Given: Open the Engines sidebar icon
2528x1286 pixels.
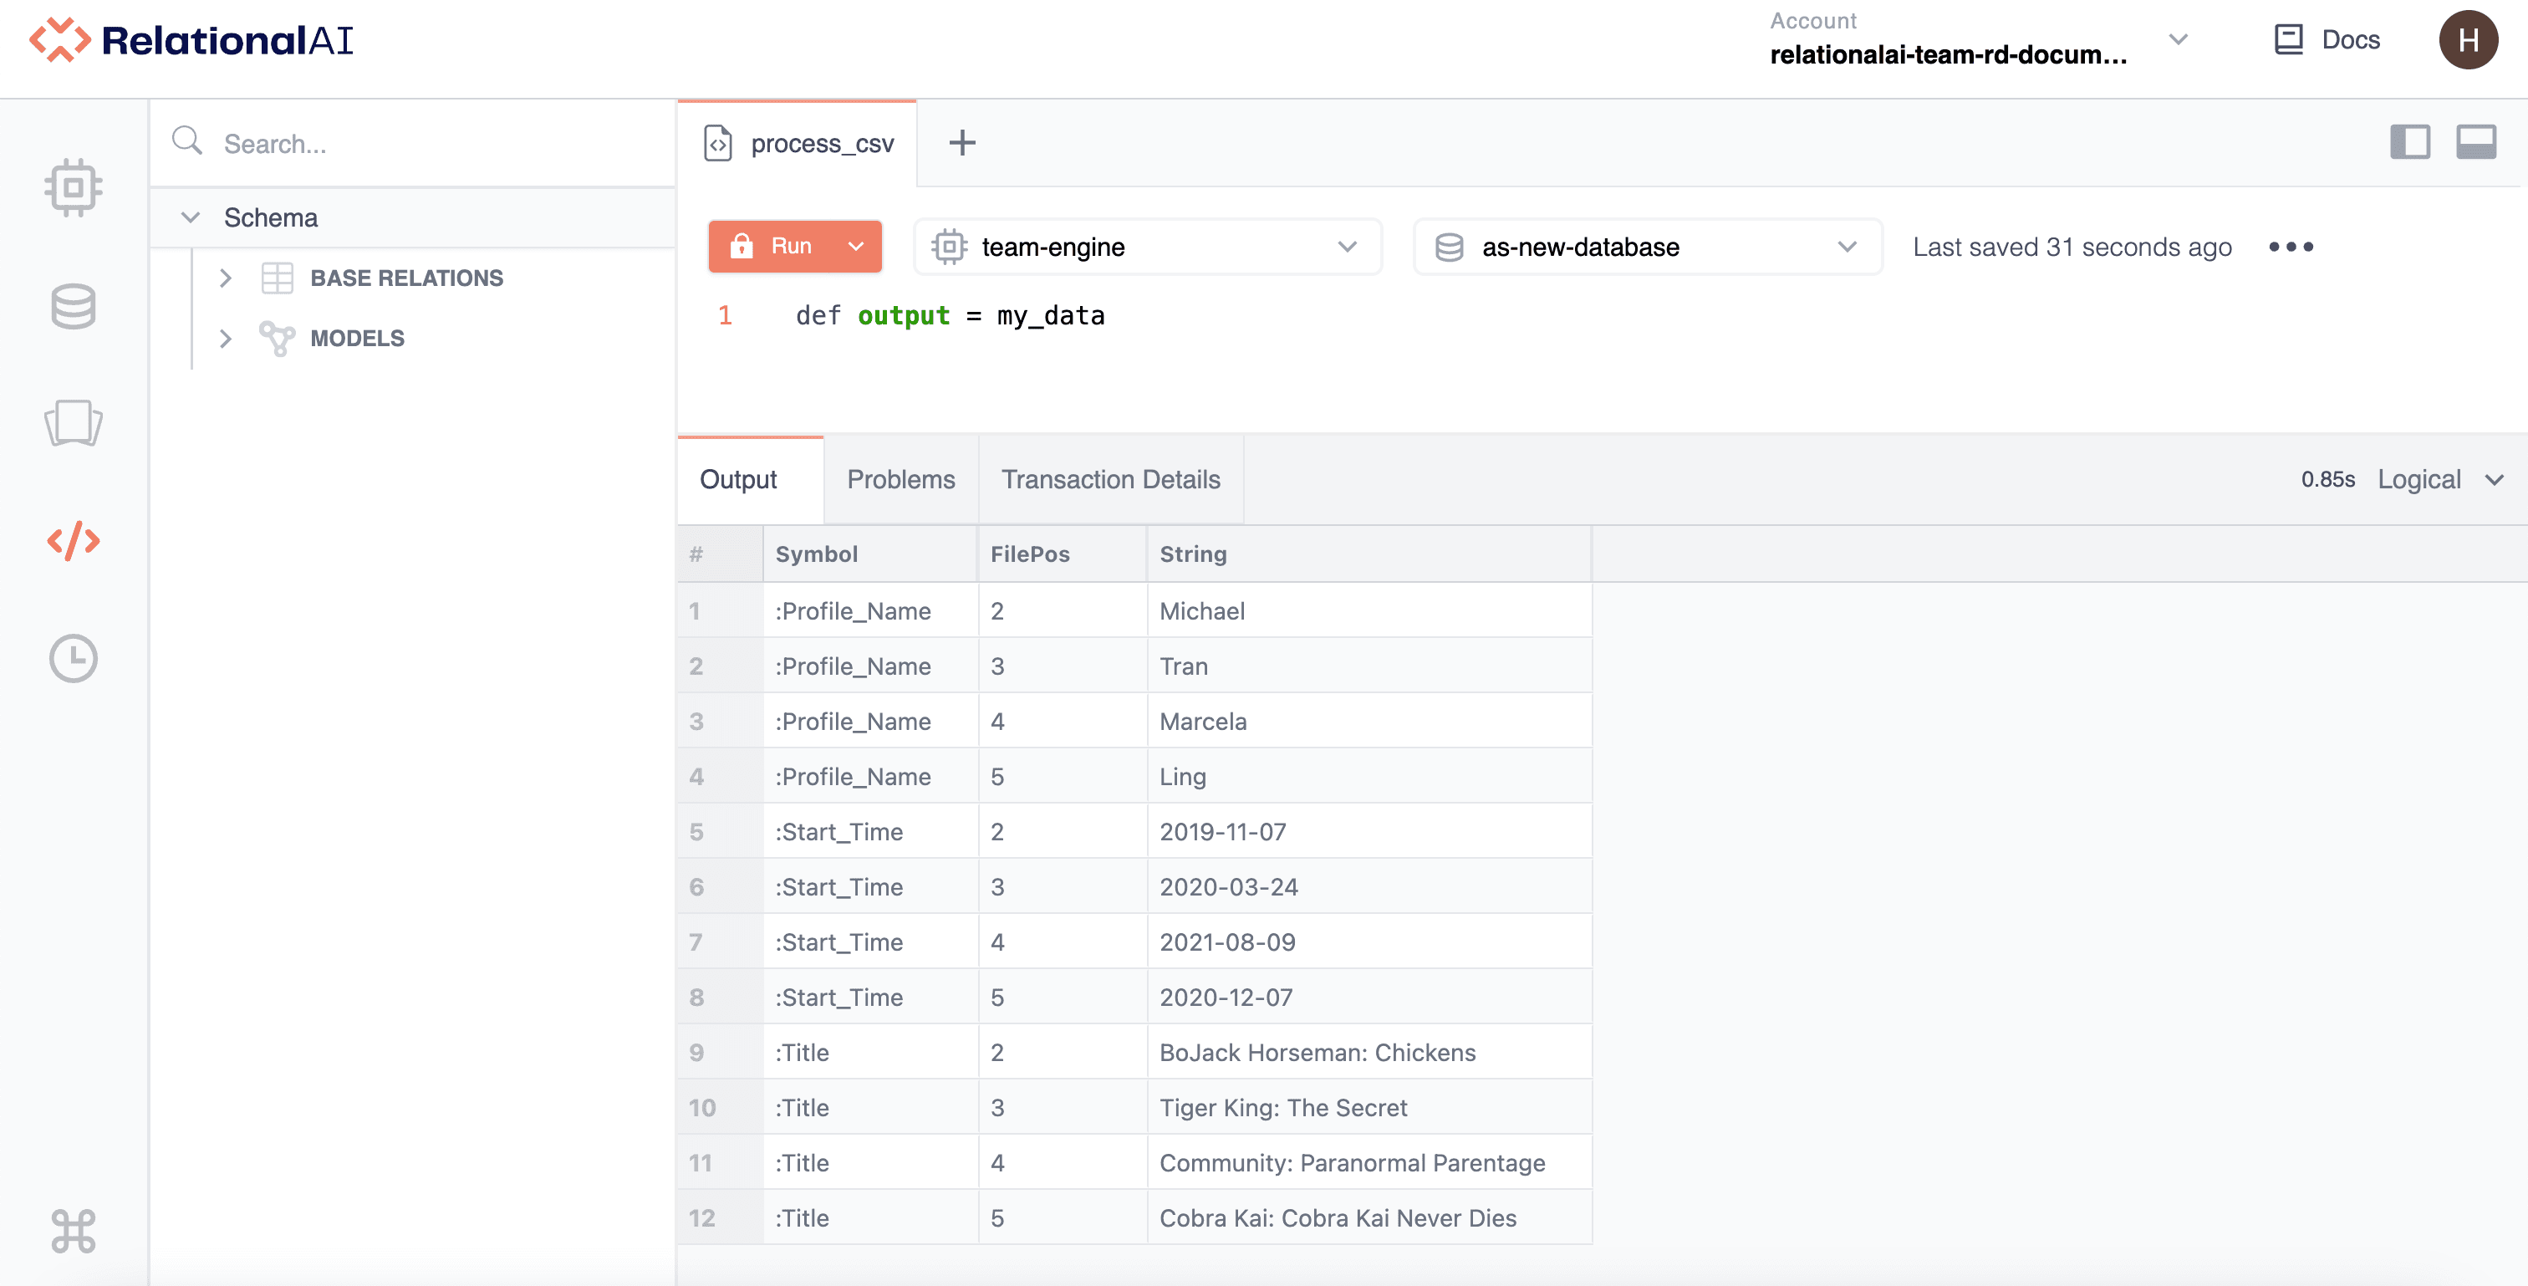Looking at the screenshot, I should [74, 186].
